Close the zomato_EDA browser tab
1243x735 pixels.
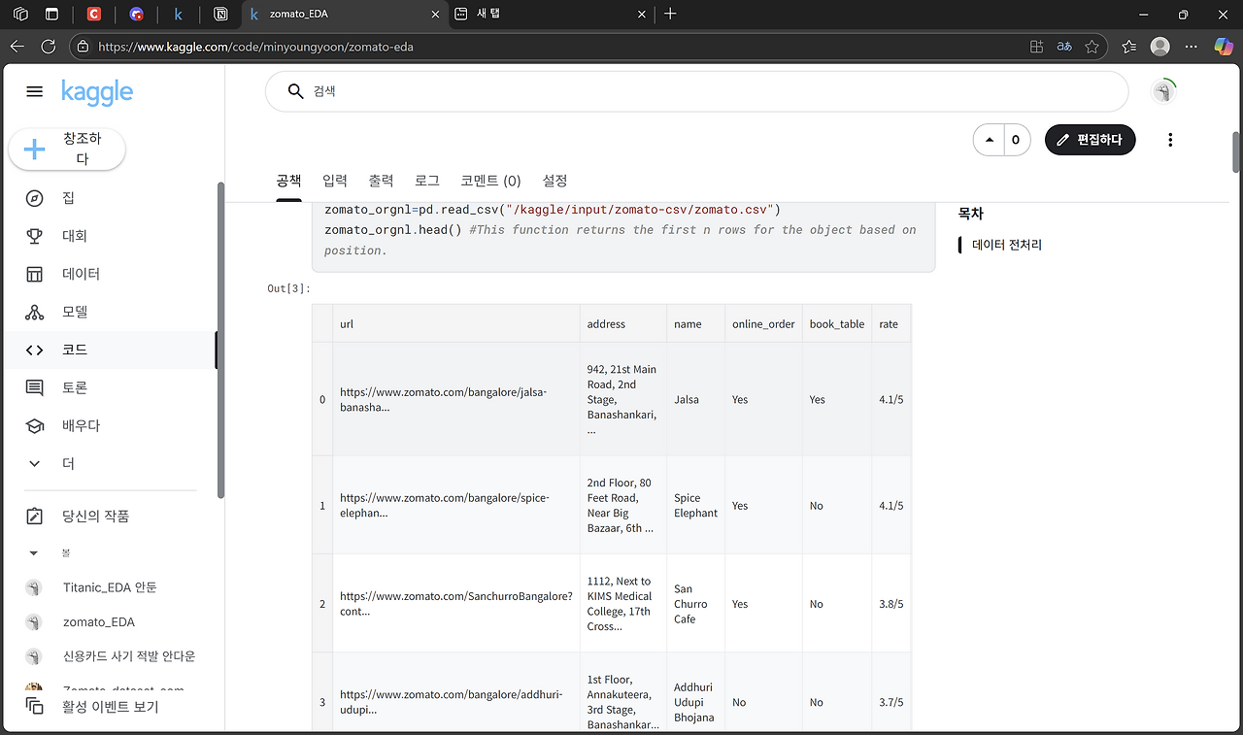(x=434, y=15)
